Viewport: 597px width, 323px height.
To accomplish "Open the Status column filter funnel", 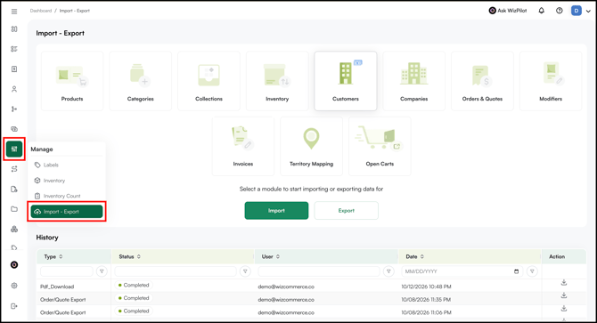I will coord(245,271).
